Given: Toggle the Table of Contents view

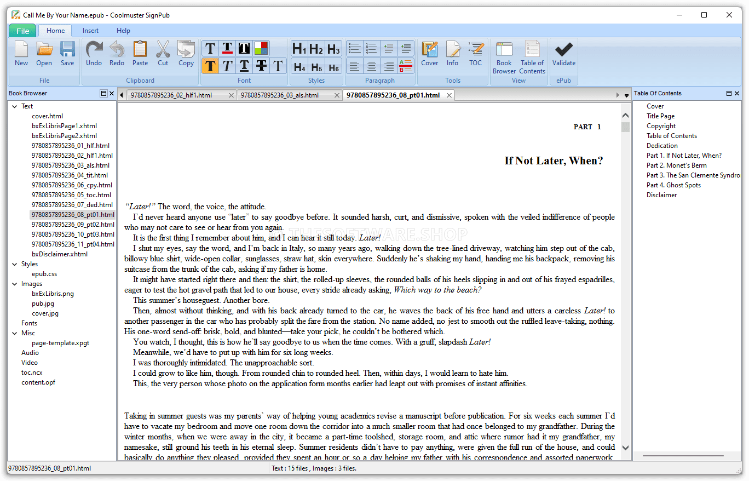Looking at the screenshot, I should [533, 58].
